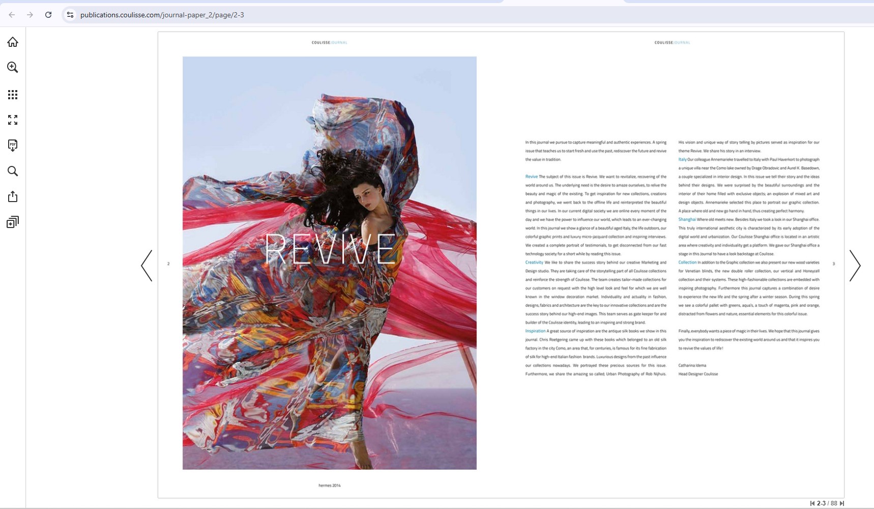Click the 'hermes 2014' caption text
This screenshot has height=509, width=874.
330,486
